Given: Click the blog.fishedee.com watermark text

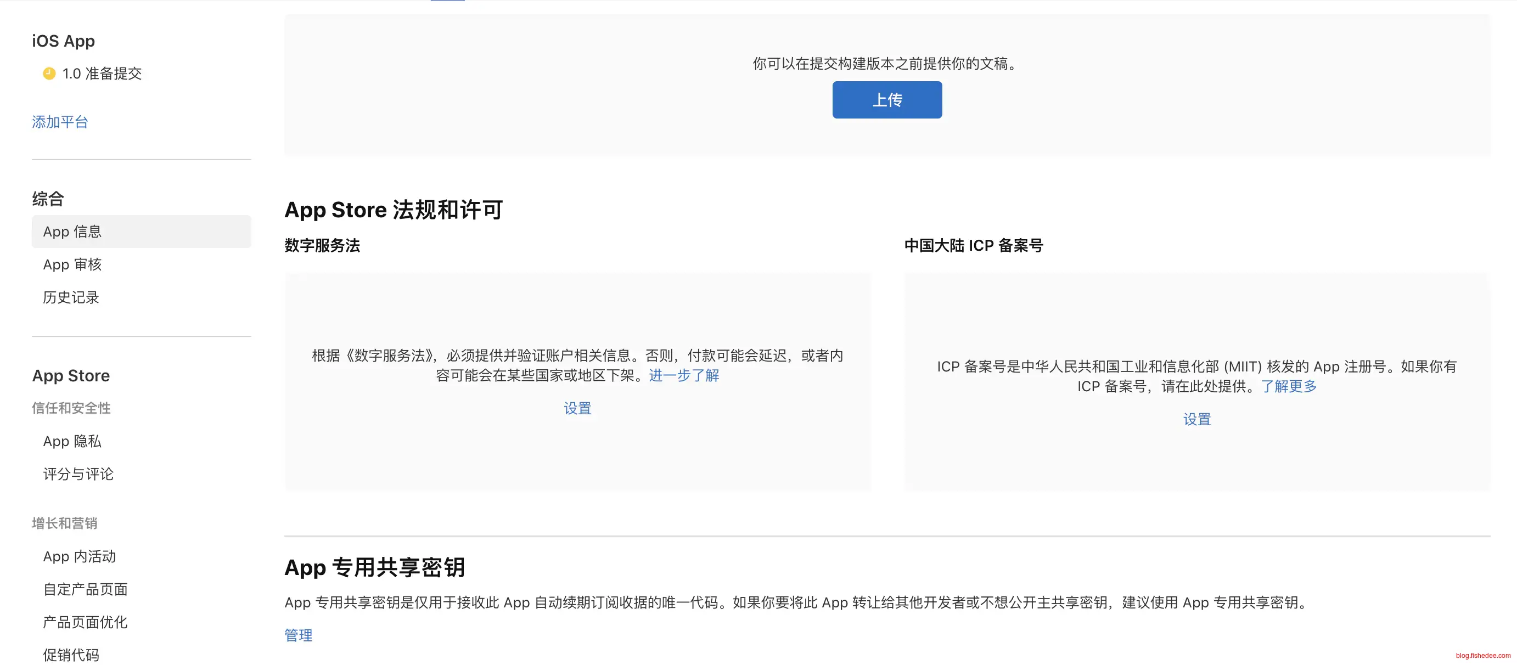Looking at the screenshot, I should pos(1482,656).
